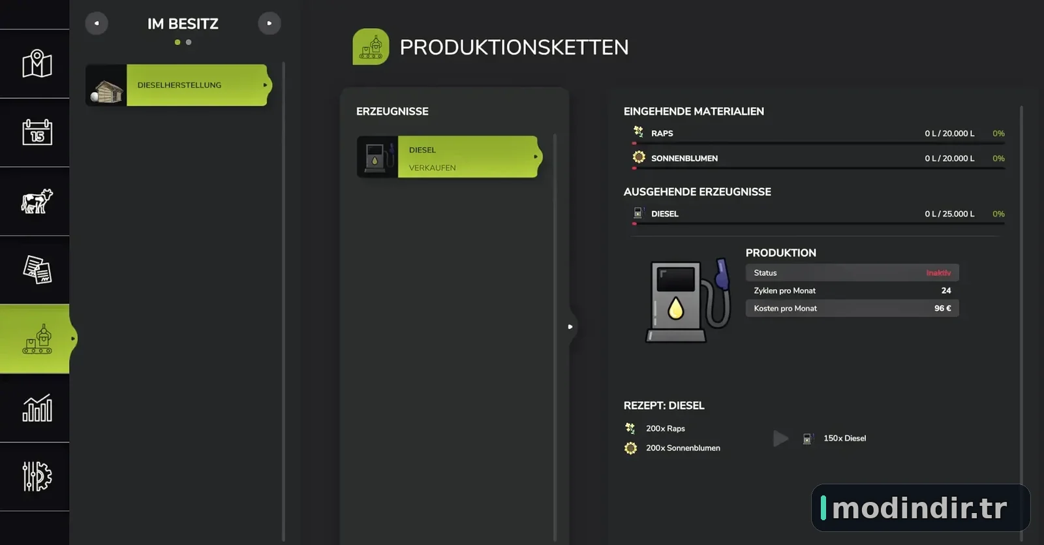Viewport: 1044px width, 545px height.
Task: Click the Raps fill level bar
Action: 818,143
